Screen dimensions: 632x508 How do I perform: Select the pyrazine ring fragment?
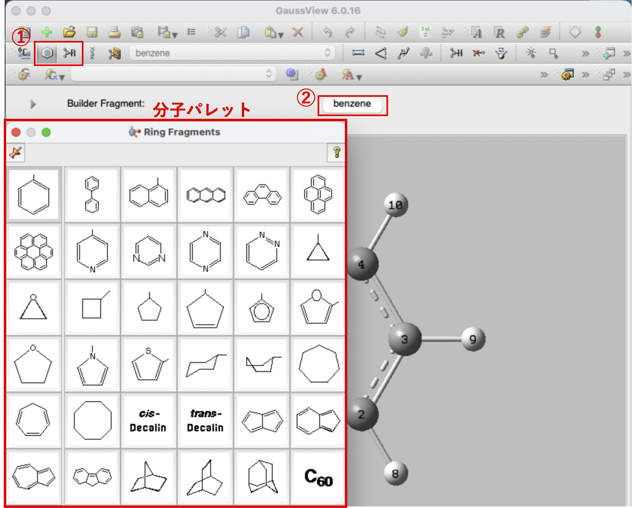pos(205,251)
